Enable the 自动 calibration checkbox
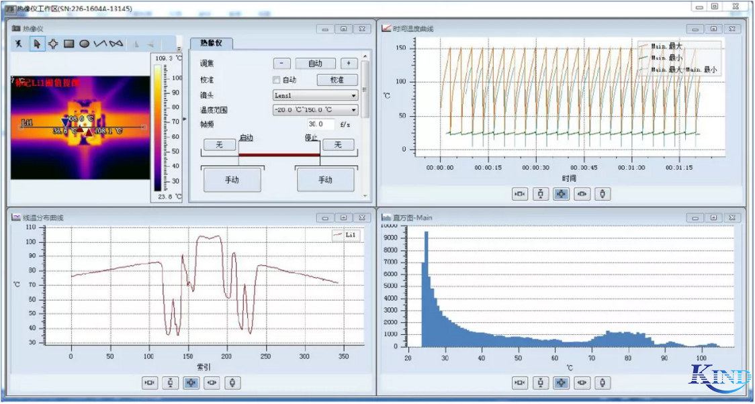The image size is (755, 404). point(276,80)
